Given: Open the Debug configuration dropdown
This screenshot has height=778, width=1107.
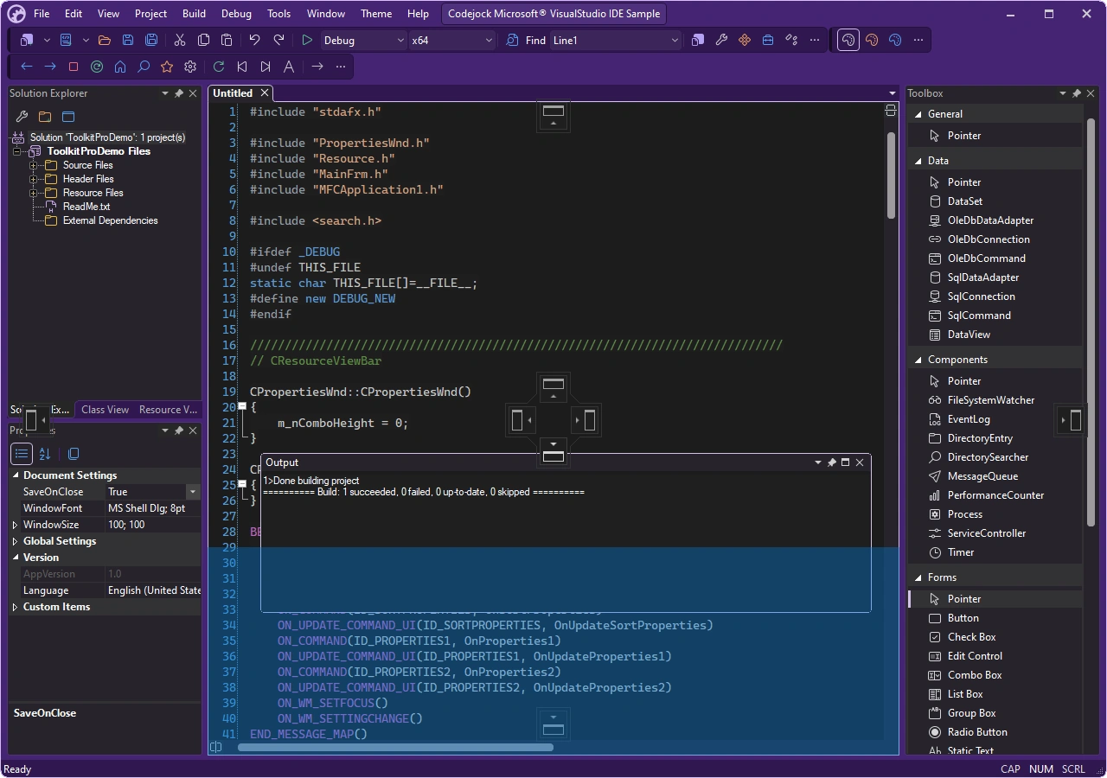Looking at the screenshot, I should [400, 40].
